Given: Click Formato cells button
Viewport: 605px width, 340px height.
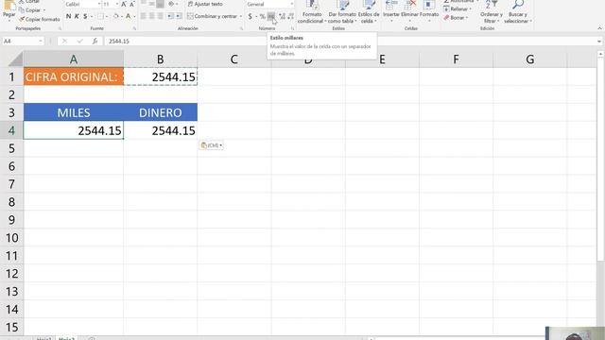Looking at the screenshot, I should (429, 10).
